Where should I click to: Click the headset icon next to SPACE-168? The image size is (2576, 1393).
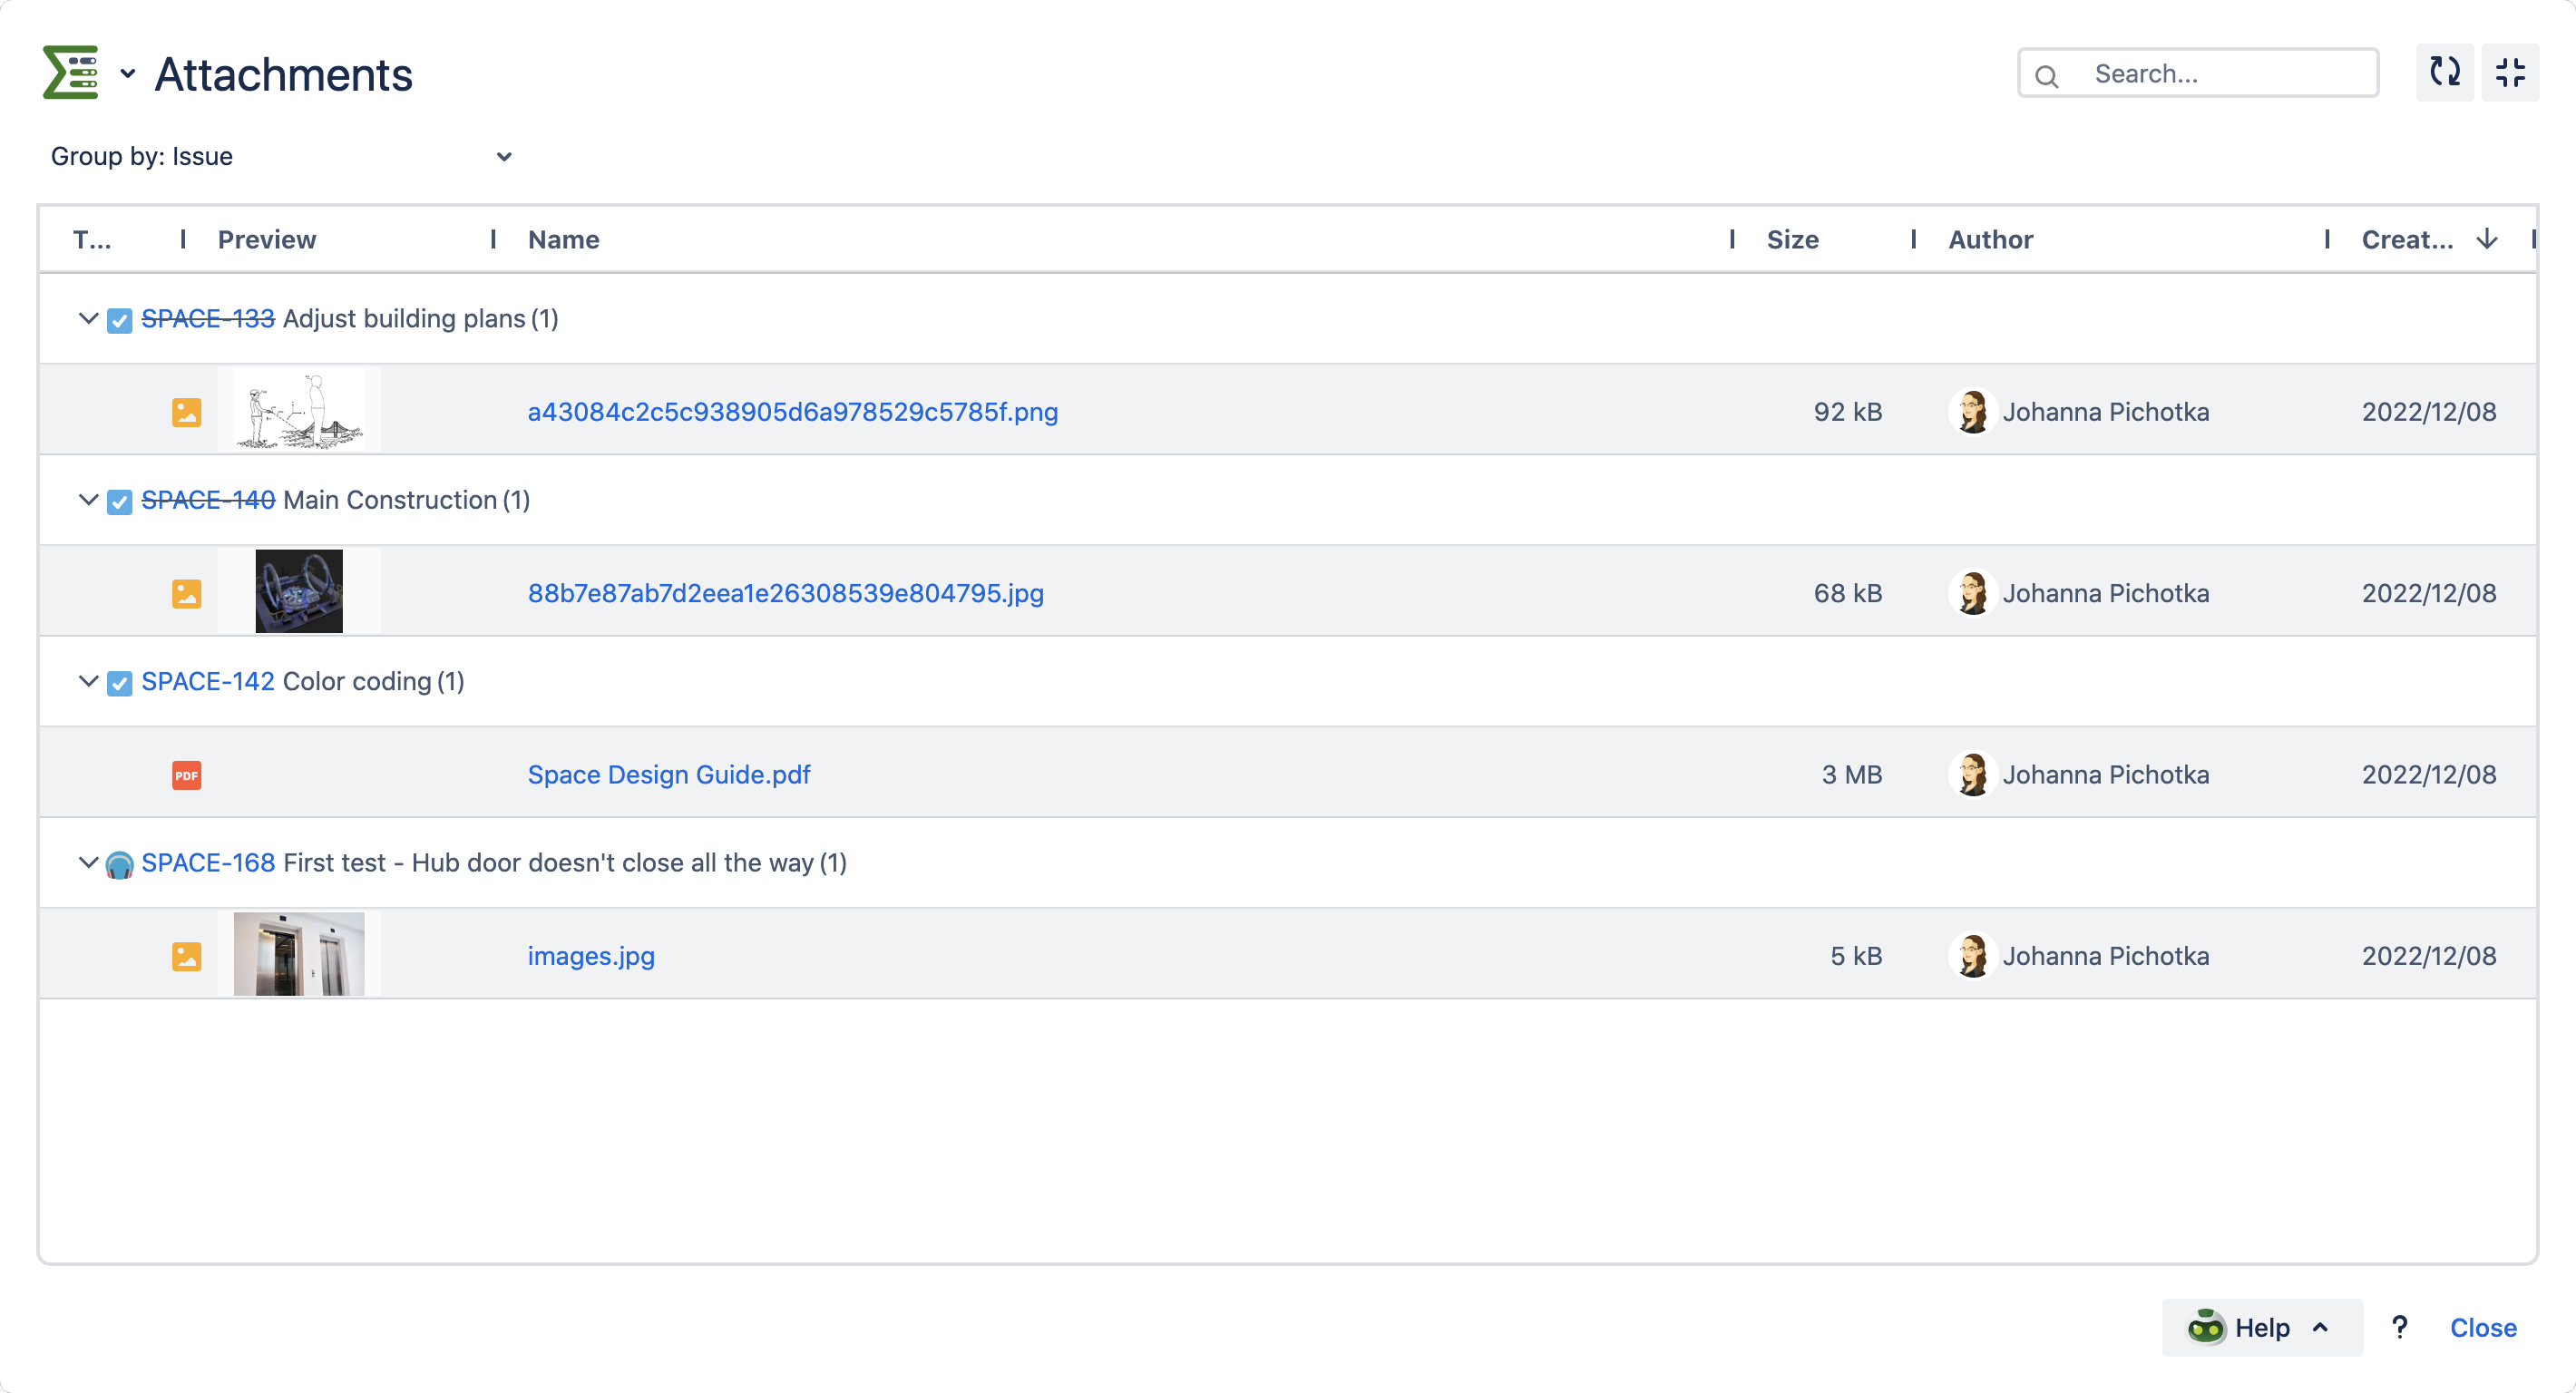point(119,864)
